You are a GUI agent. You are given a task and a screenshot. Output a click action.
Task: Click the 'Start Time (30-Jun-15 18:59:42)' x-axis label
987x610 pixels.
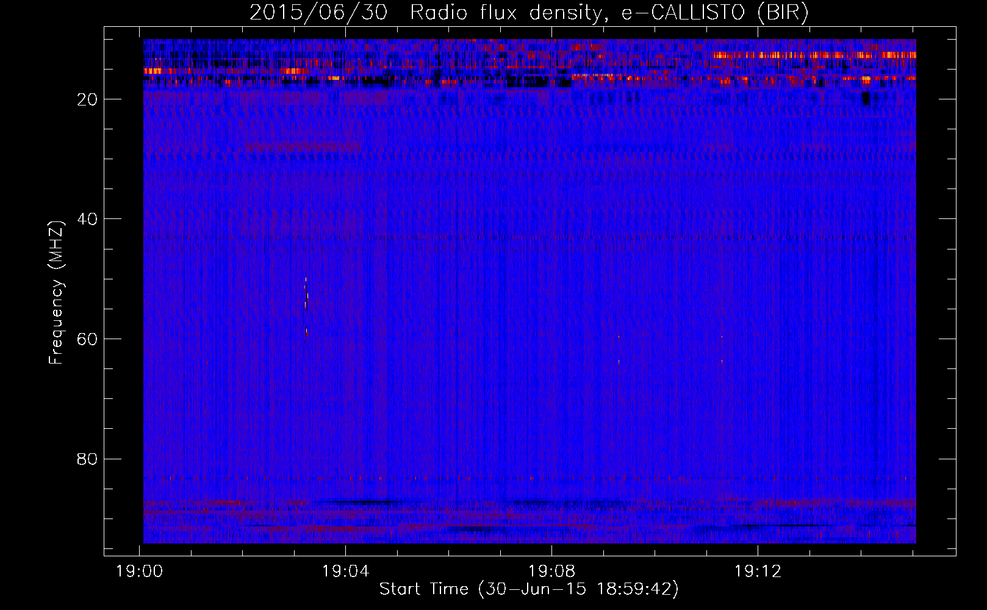click(529, 589)
